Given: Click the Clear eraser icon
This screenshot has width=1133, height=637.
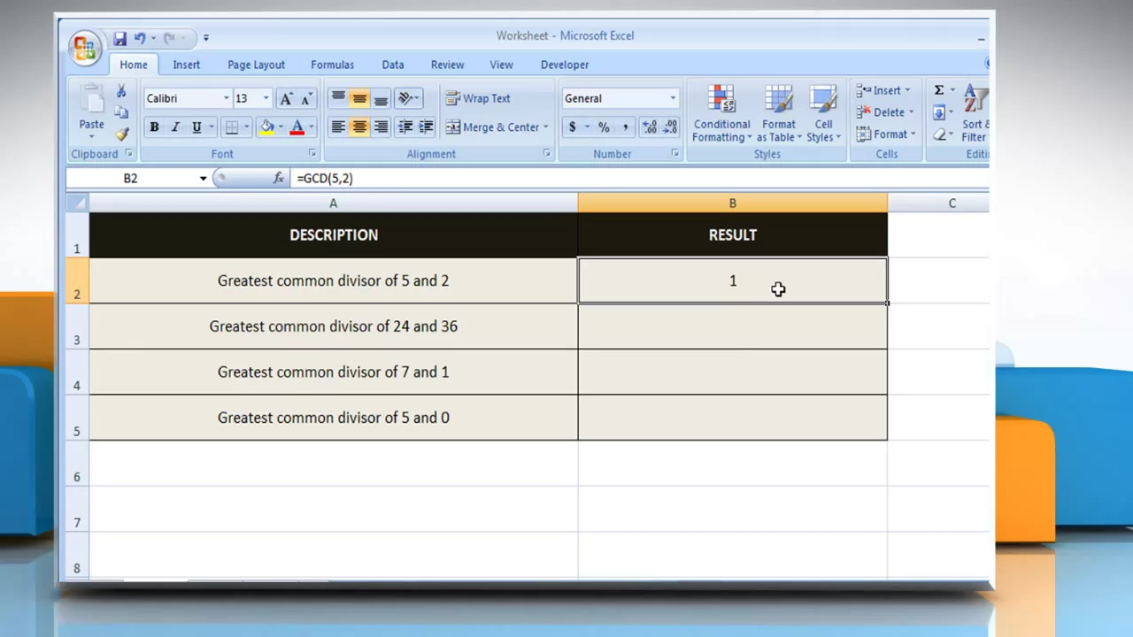Looking at the screenshot, I should 939,134.
